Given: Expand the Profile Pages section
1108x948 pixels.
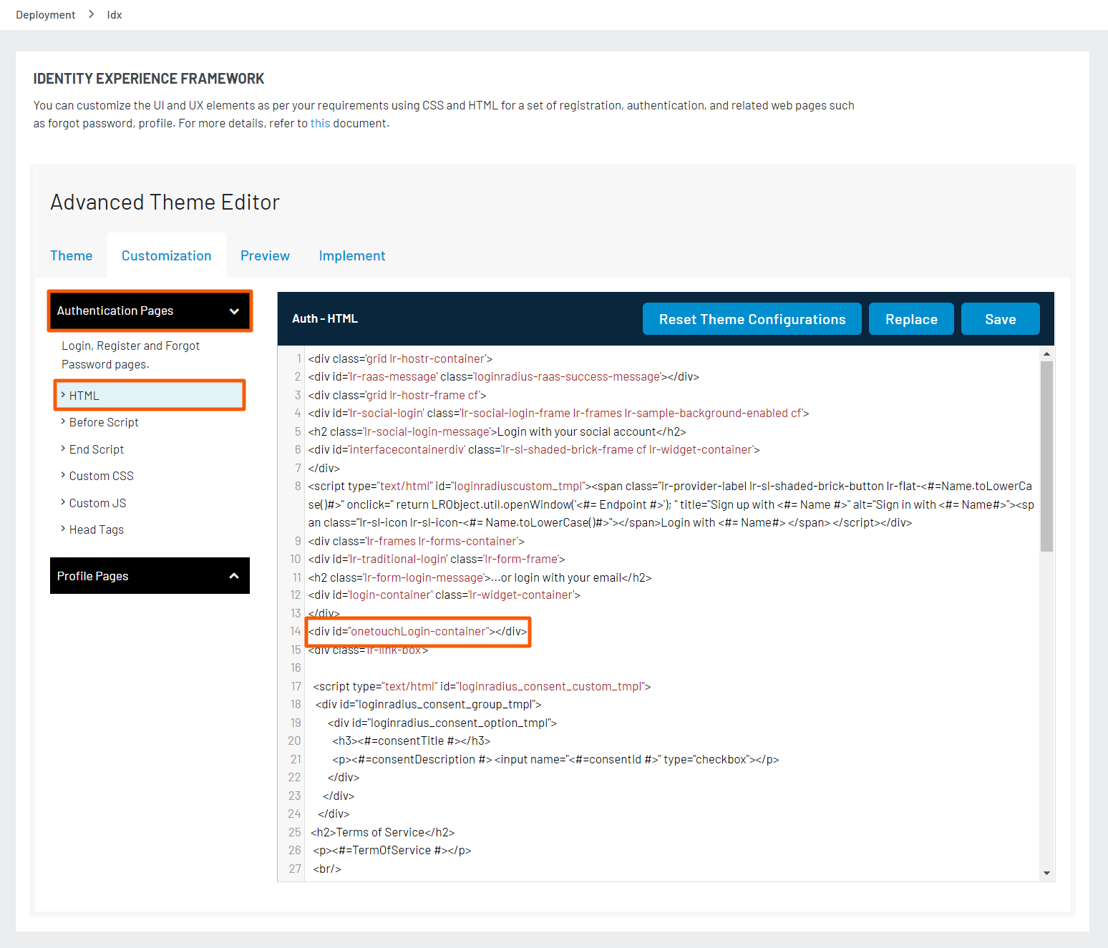Looking at the screenshot, I should coord(149,575).
